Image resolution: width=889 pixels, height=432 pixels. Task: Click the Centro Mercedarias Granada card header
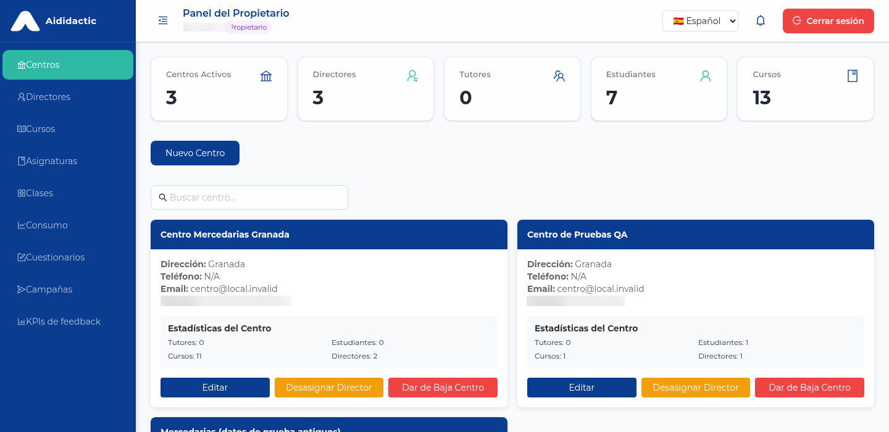click(x=329, y=235)
